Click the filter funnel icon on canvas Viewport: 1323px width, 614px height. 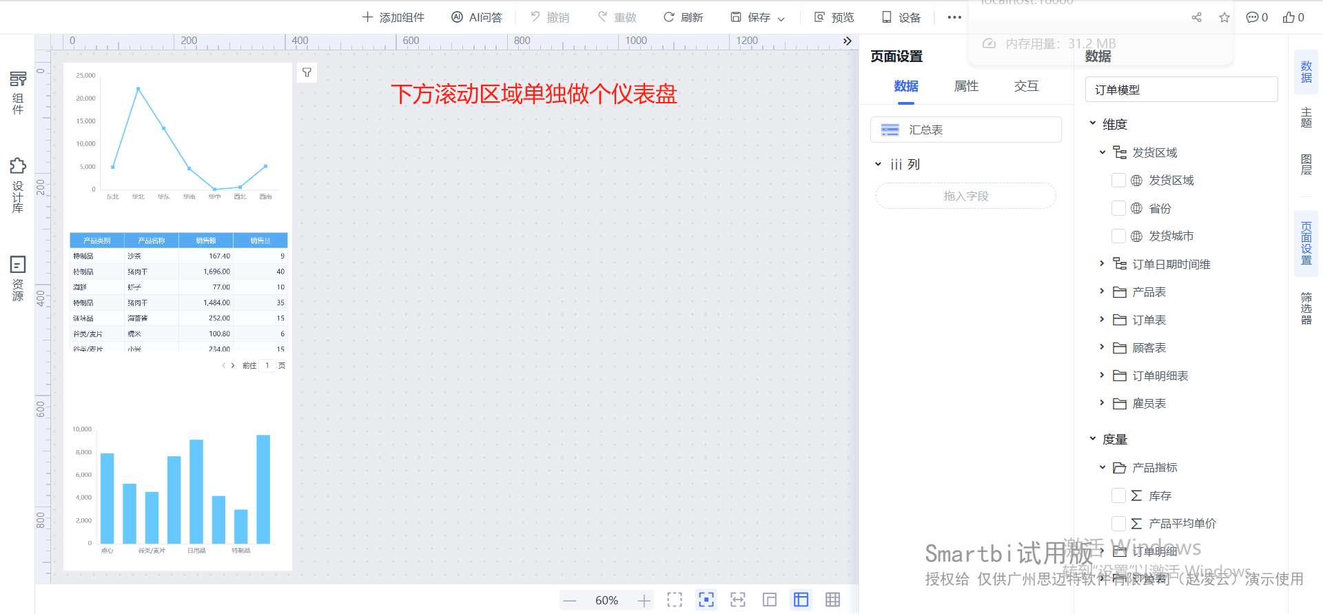pos(307,72)
